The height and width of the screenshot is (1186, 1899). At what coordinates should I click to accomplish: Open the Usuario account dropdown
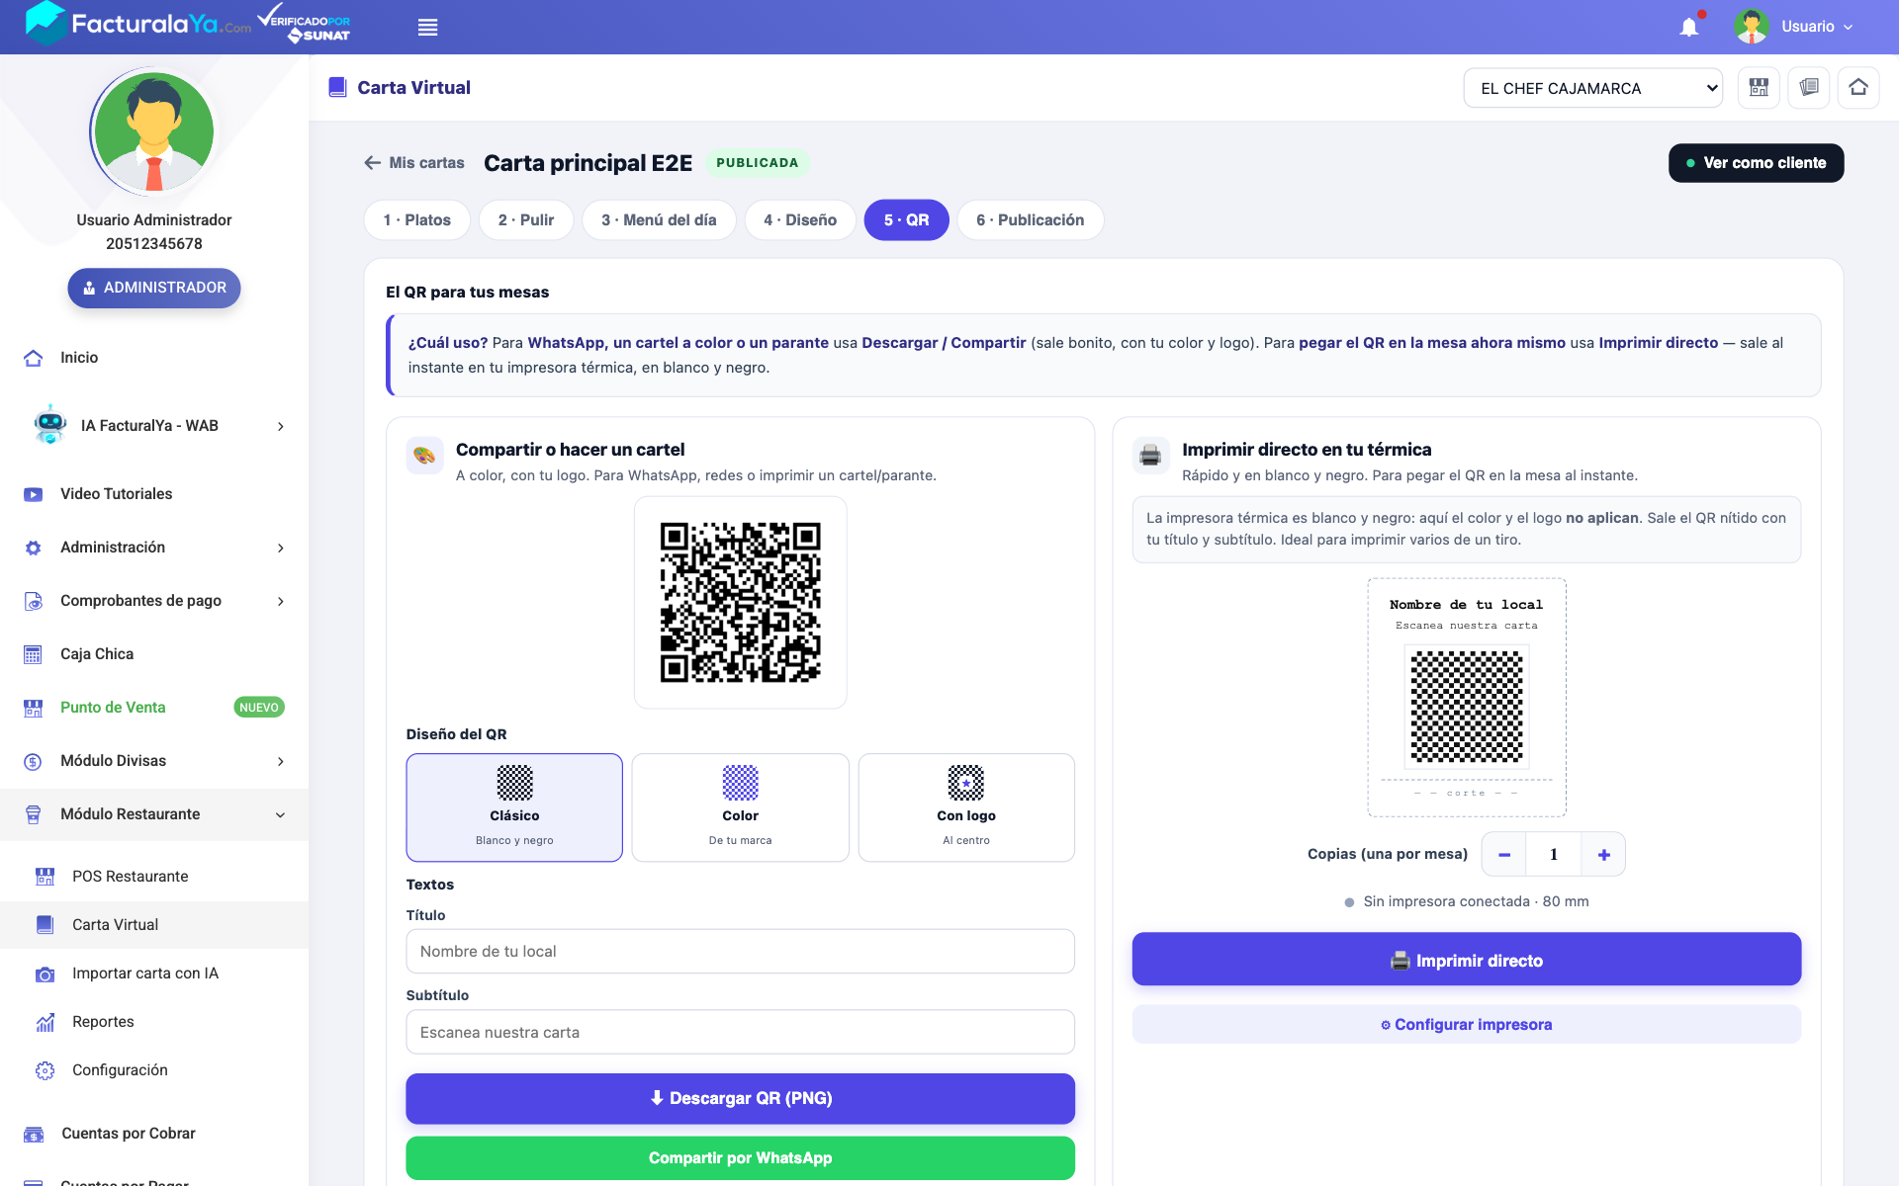coord(1817,27)
